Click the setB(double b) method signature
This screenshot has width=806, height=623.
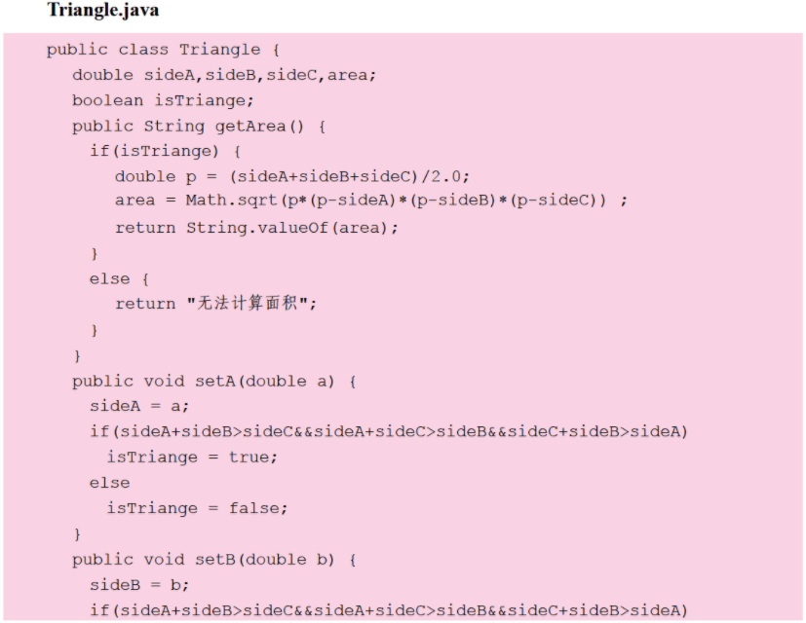tap(213, 559)
